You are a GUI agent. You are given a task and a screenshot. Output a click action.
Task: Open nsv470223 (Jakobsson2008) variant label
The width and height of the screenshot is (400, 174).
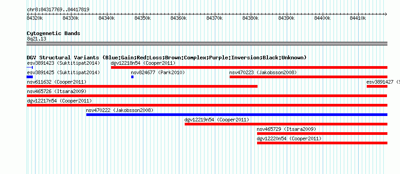[263, 72]
